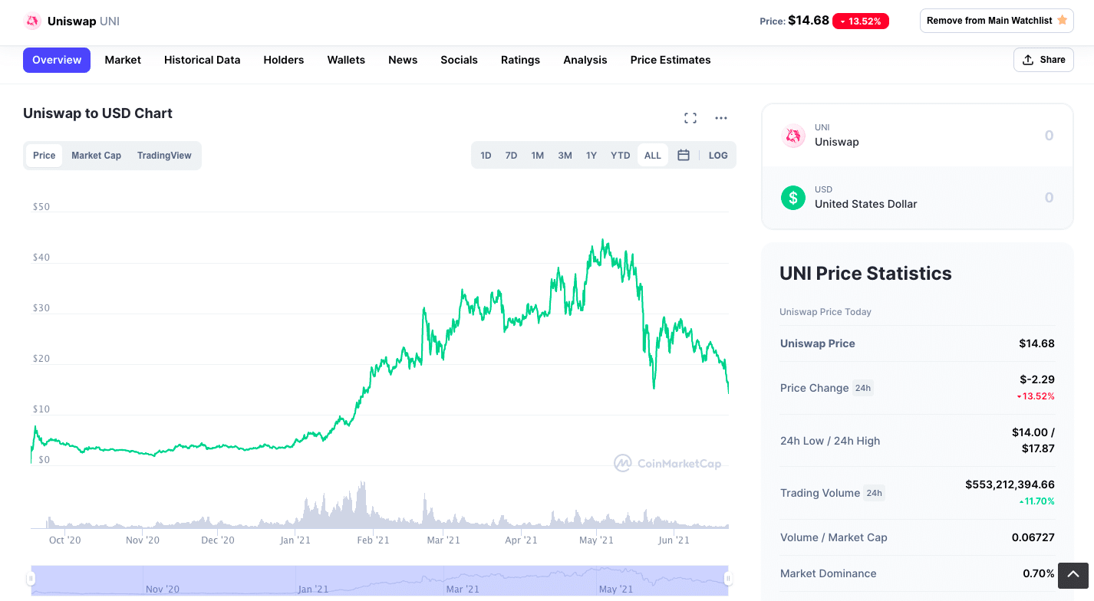The image size is (1094, 601).
Task: Click the blue range navigator selection area
Action: [380, 580]
